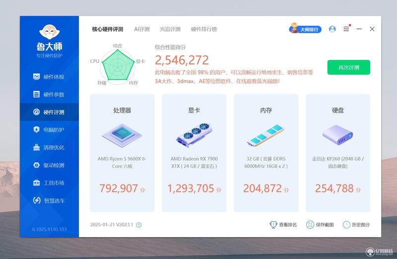Open 硬件体检 in sidebar
The width and height of the screenshot is (397, 259).
(49, 77)
